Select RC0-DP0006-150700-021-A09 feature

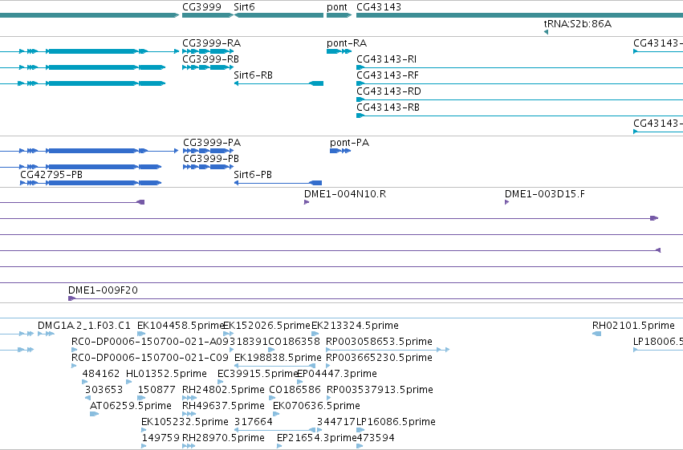coord(74,350)
